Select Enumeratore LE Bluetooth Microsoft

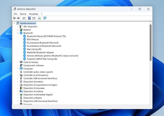pos(44,46)
